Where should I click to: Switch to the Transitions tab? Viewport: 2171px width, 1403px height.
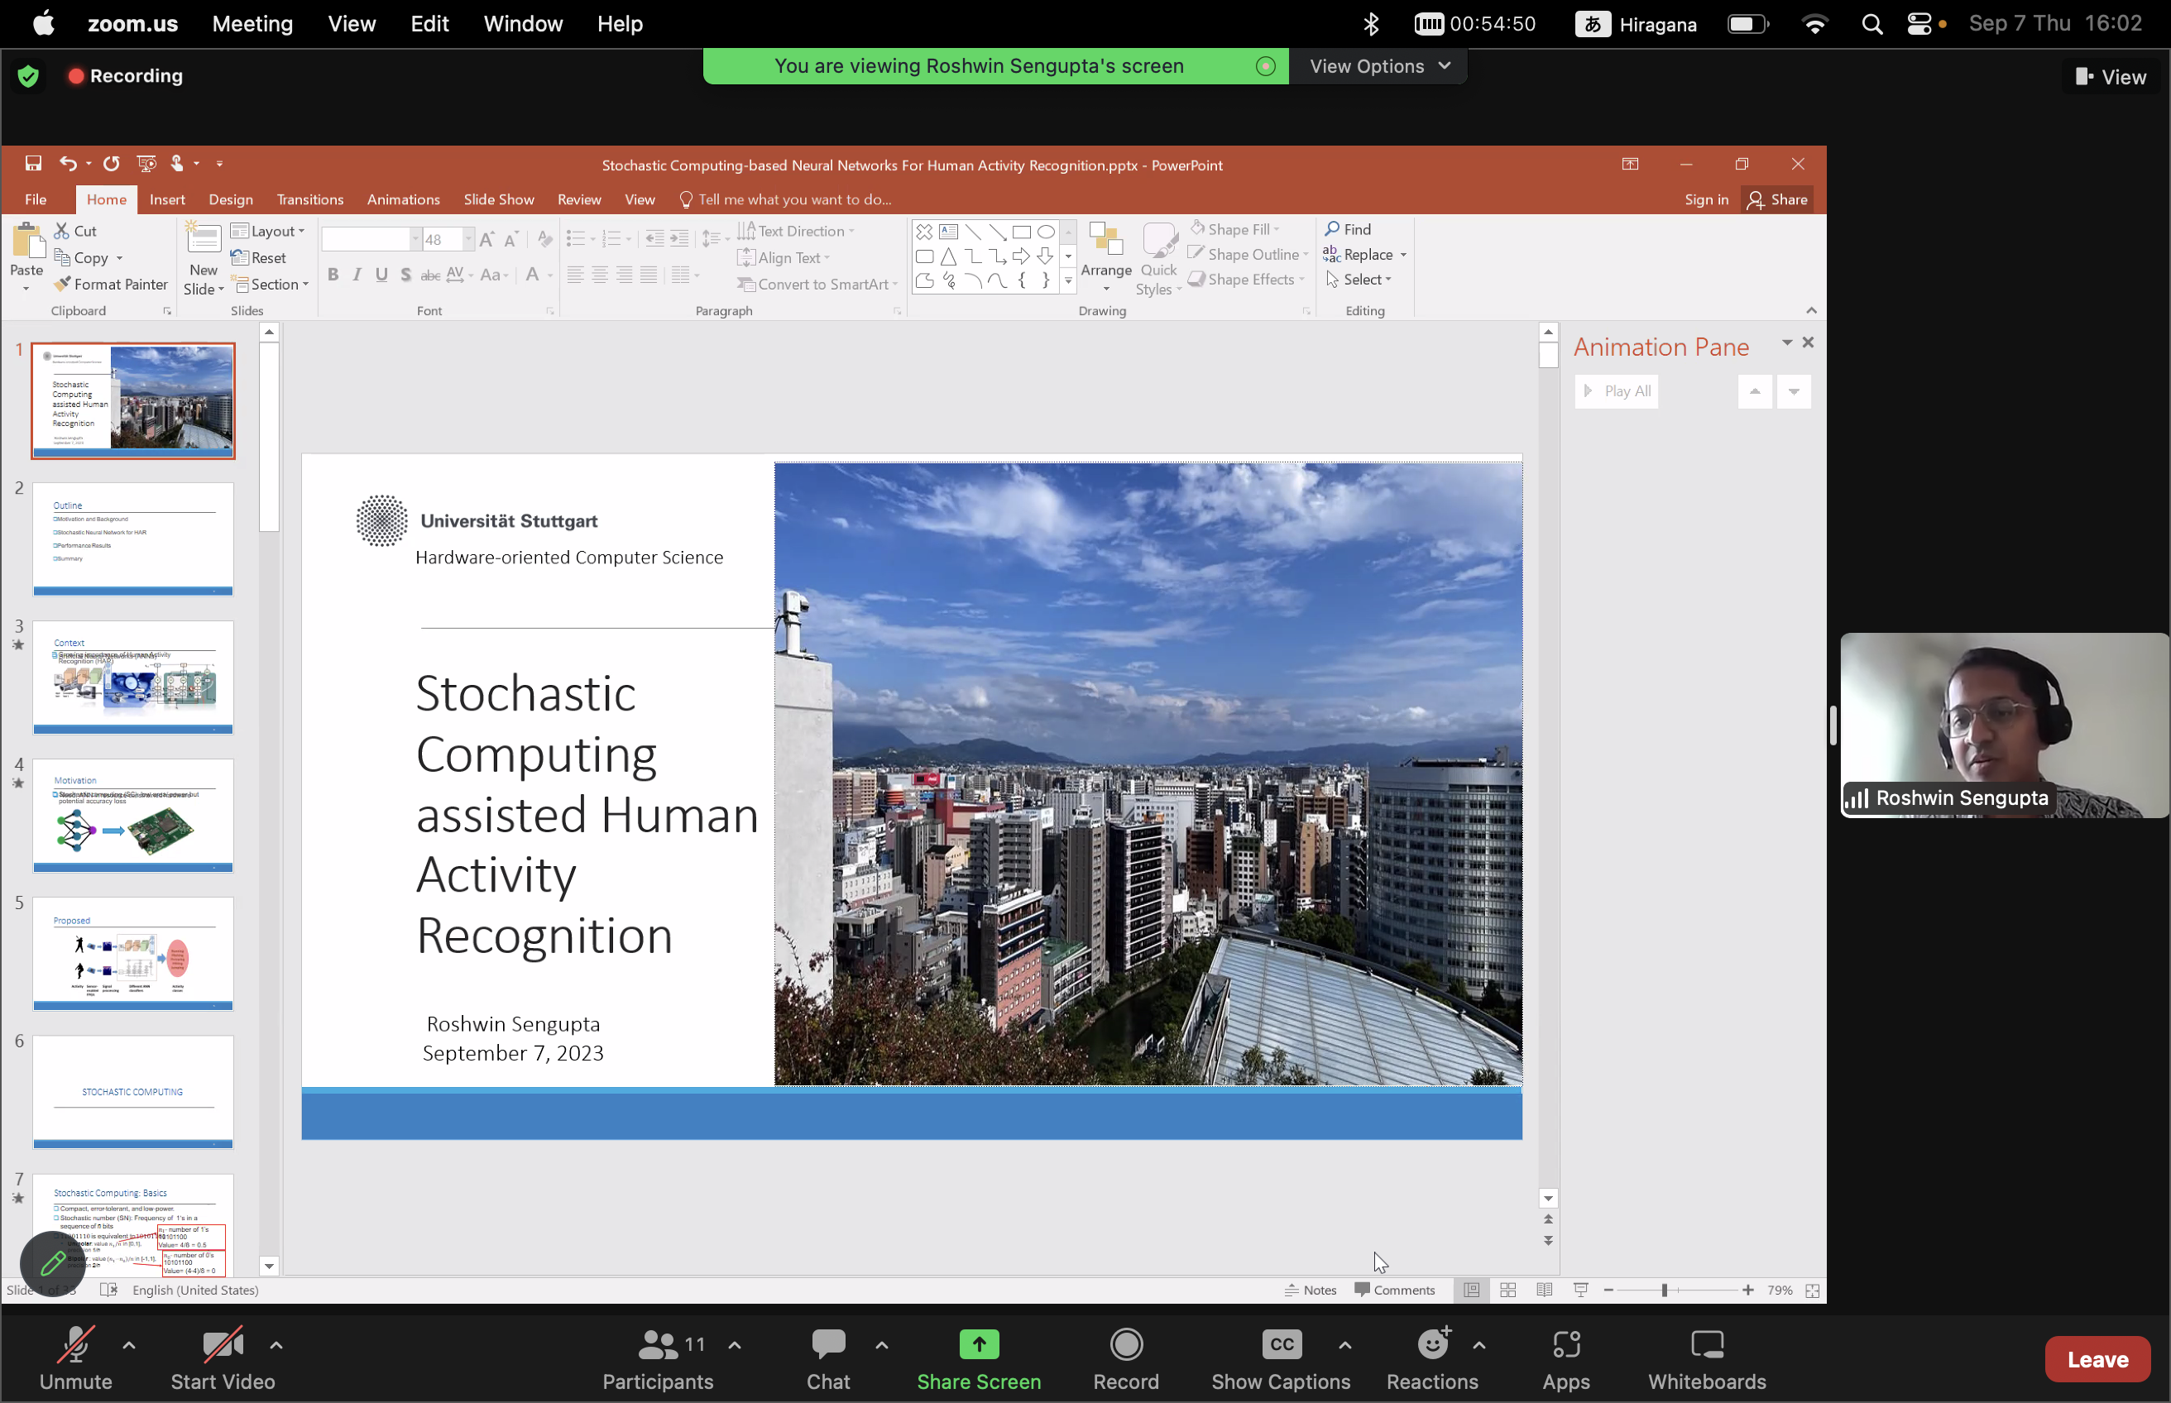click(x=309, y=199)
